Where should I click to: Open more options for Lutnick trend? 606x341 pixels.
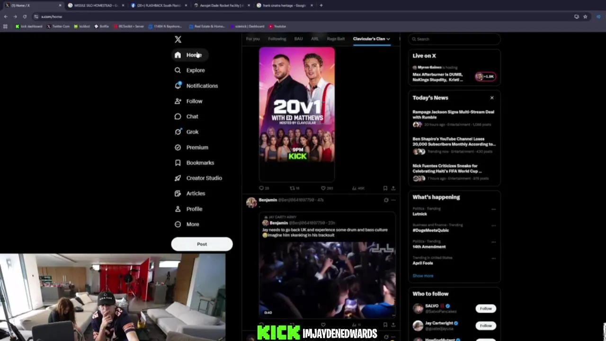pos(493,209)
